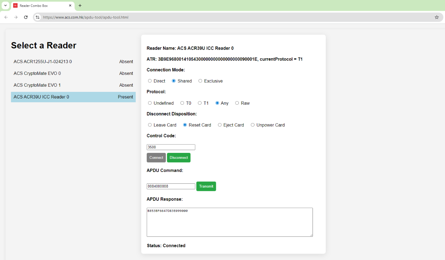Select the Raw protocol option
Viewport: 445px width, 260px height.
tap(237, 103)
